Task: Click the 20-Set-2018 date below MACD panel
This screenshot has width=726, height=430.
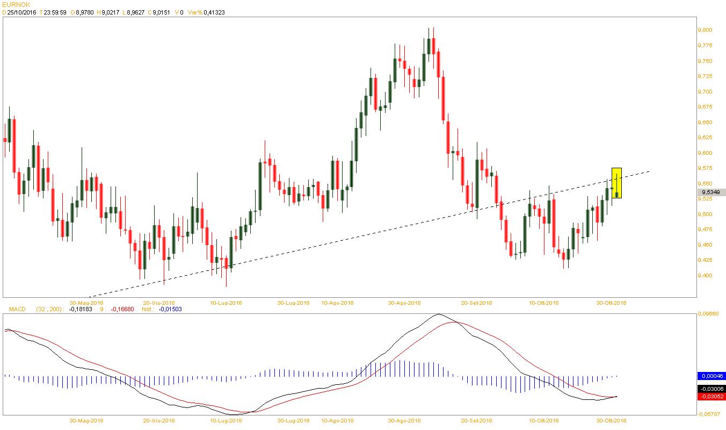Action: coord(477,421)
